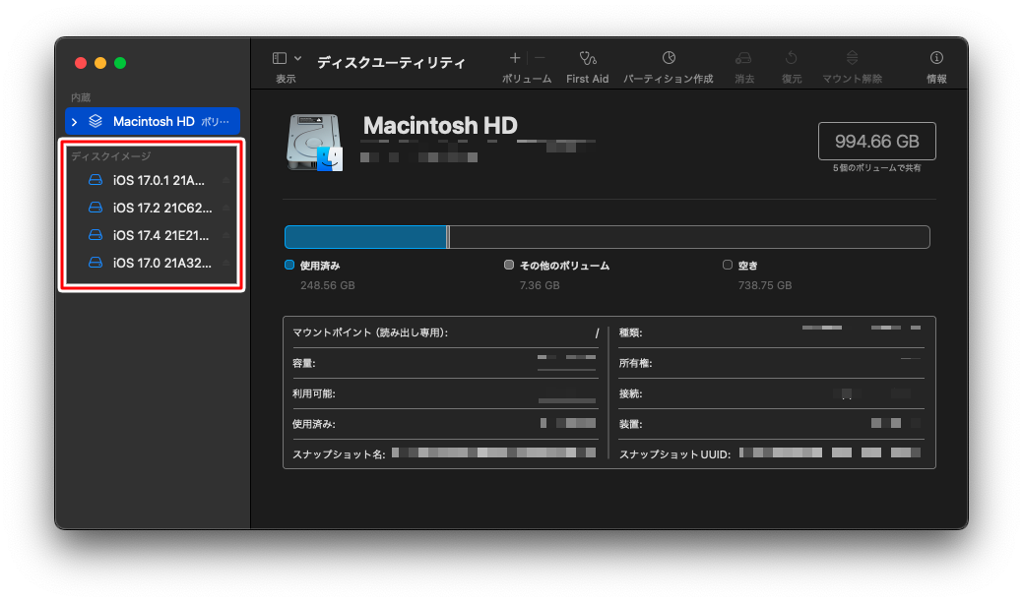
Task: Click the ディスクイメージ sidebar section header
Action: click(x=111, y=156)
